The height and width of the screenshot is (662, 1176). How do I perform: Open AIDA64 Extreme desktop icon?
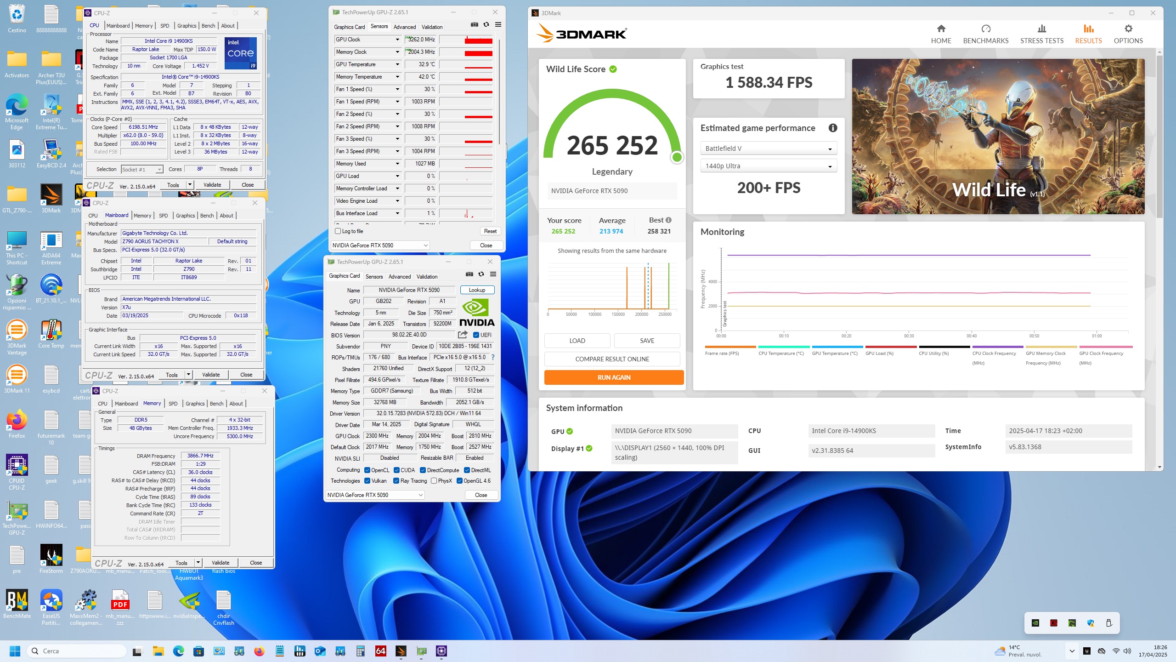pyautogui.click(x=51, y=248)
